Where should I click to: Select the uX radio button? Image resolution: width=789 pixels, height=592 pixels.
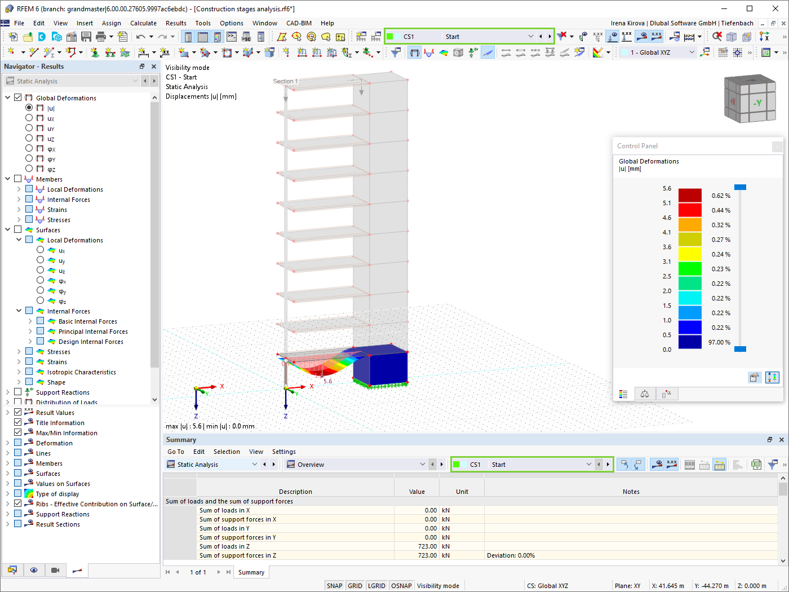(x=29, y=118)
